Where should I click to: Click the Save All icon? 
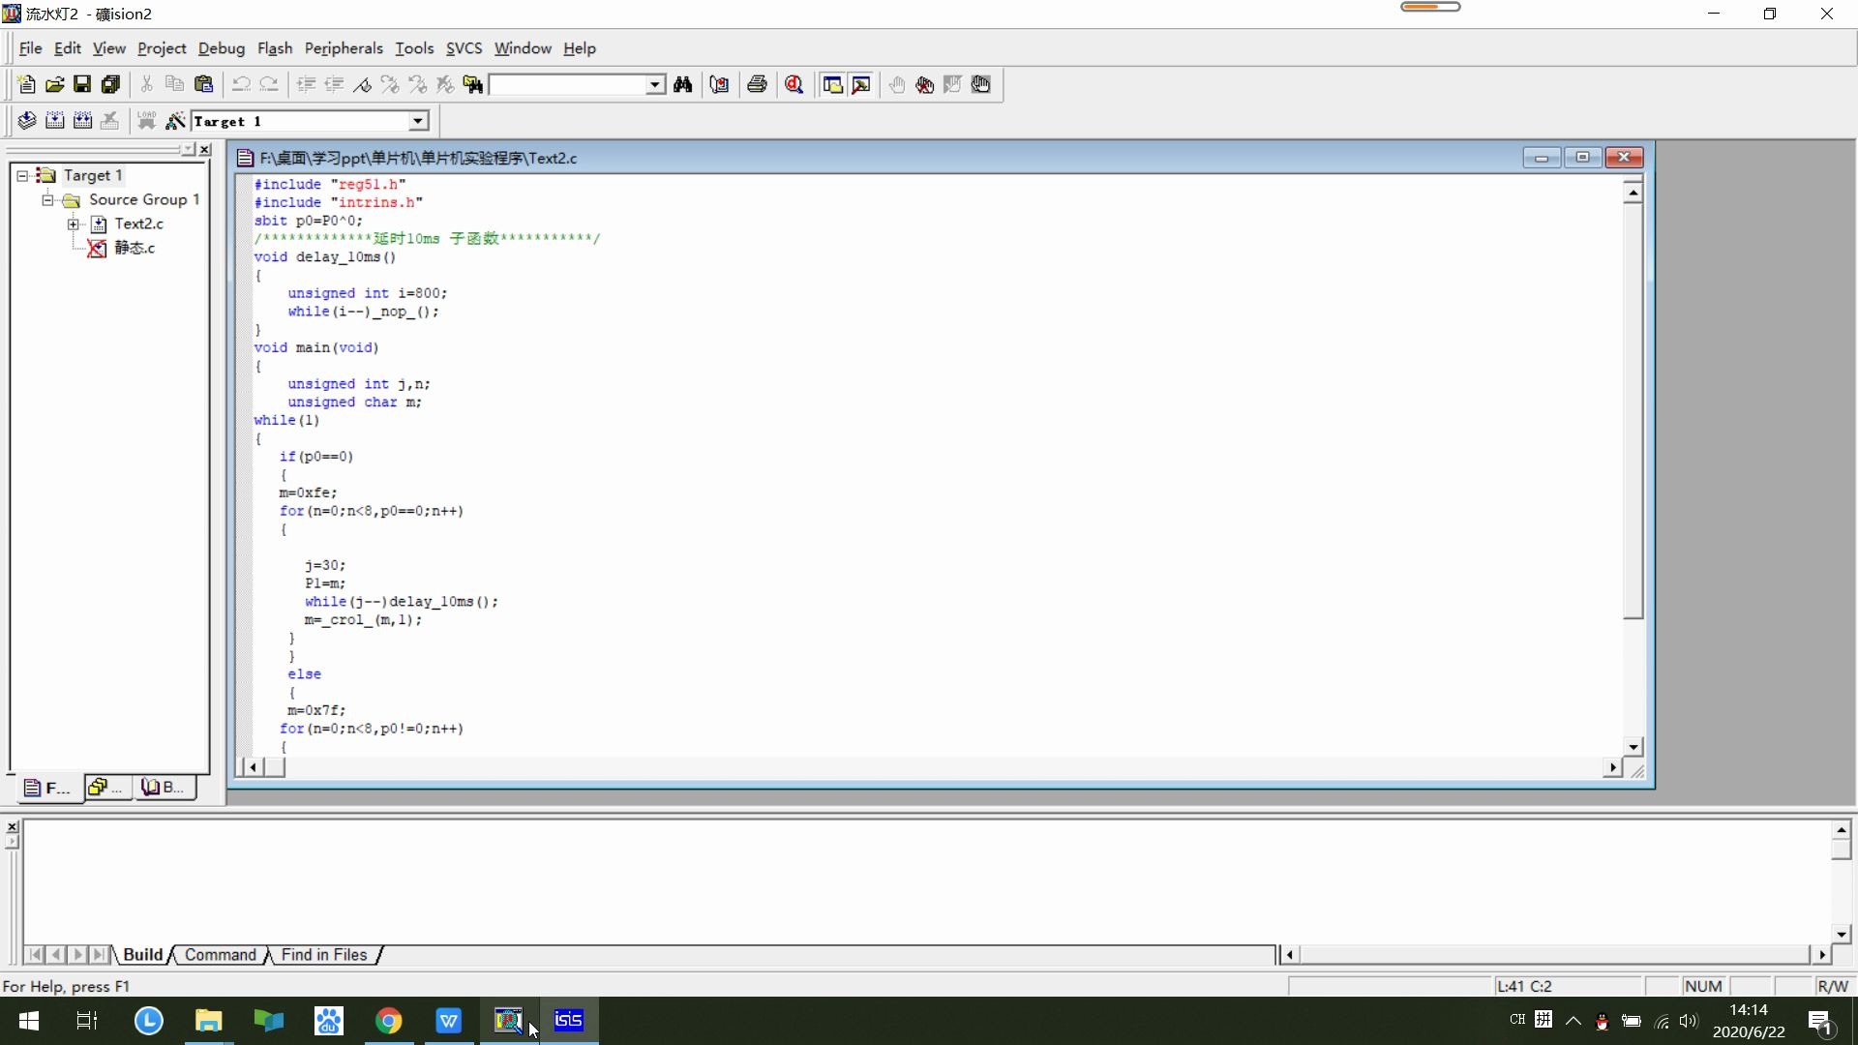[110, 85]
